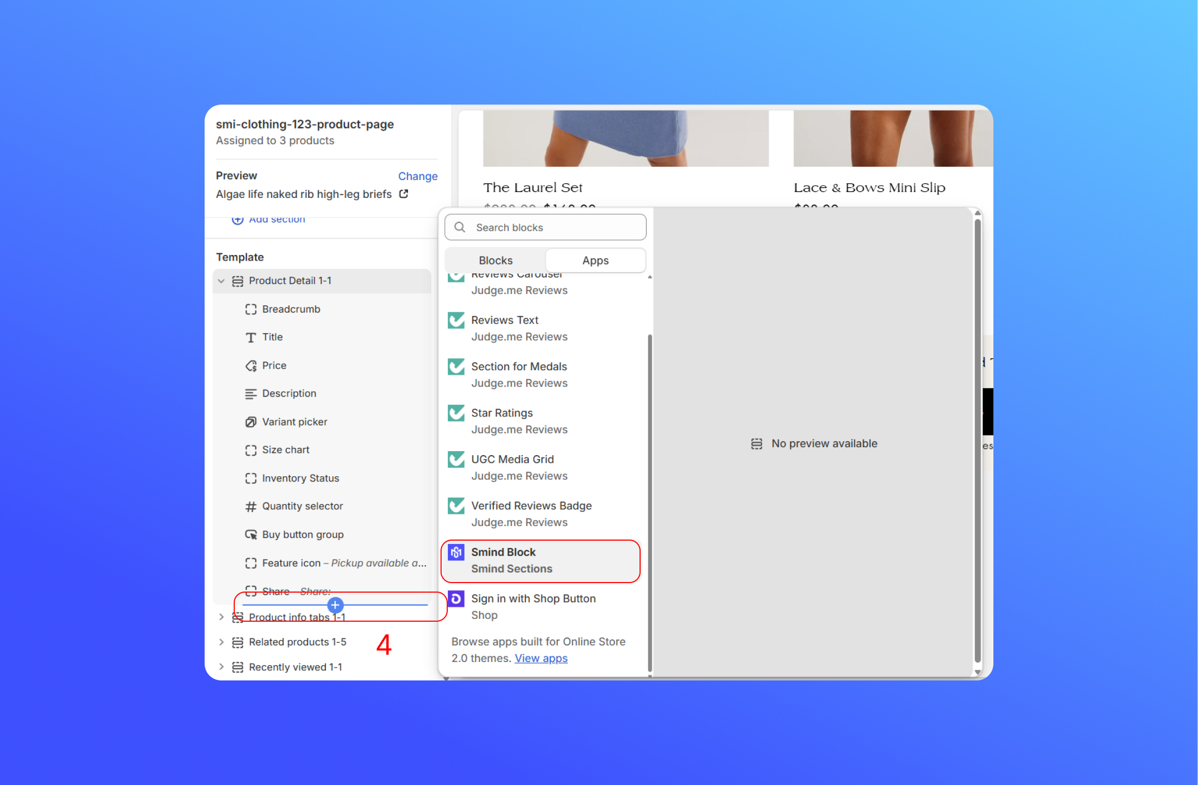Viewport: 1198px width, 785px height.
Task: Expand the Product info tabs 1-1 section
Action: [221, 617]
